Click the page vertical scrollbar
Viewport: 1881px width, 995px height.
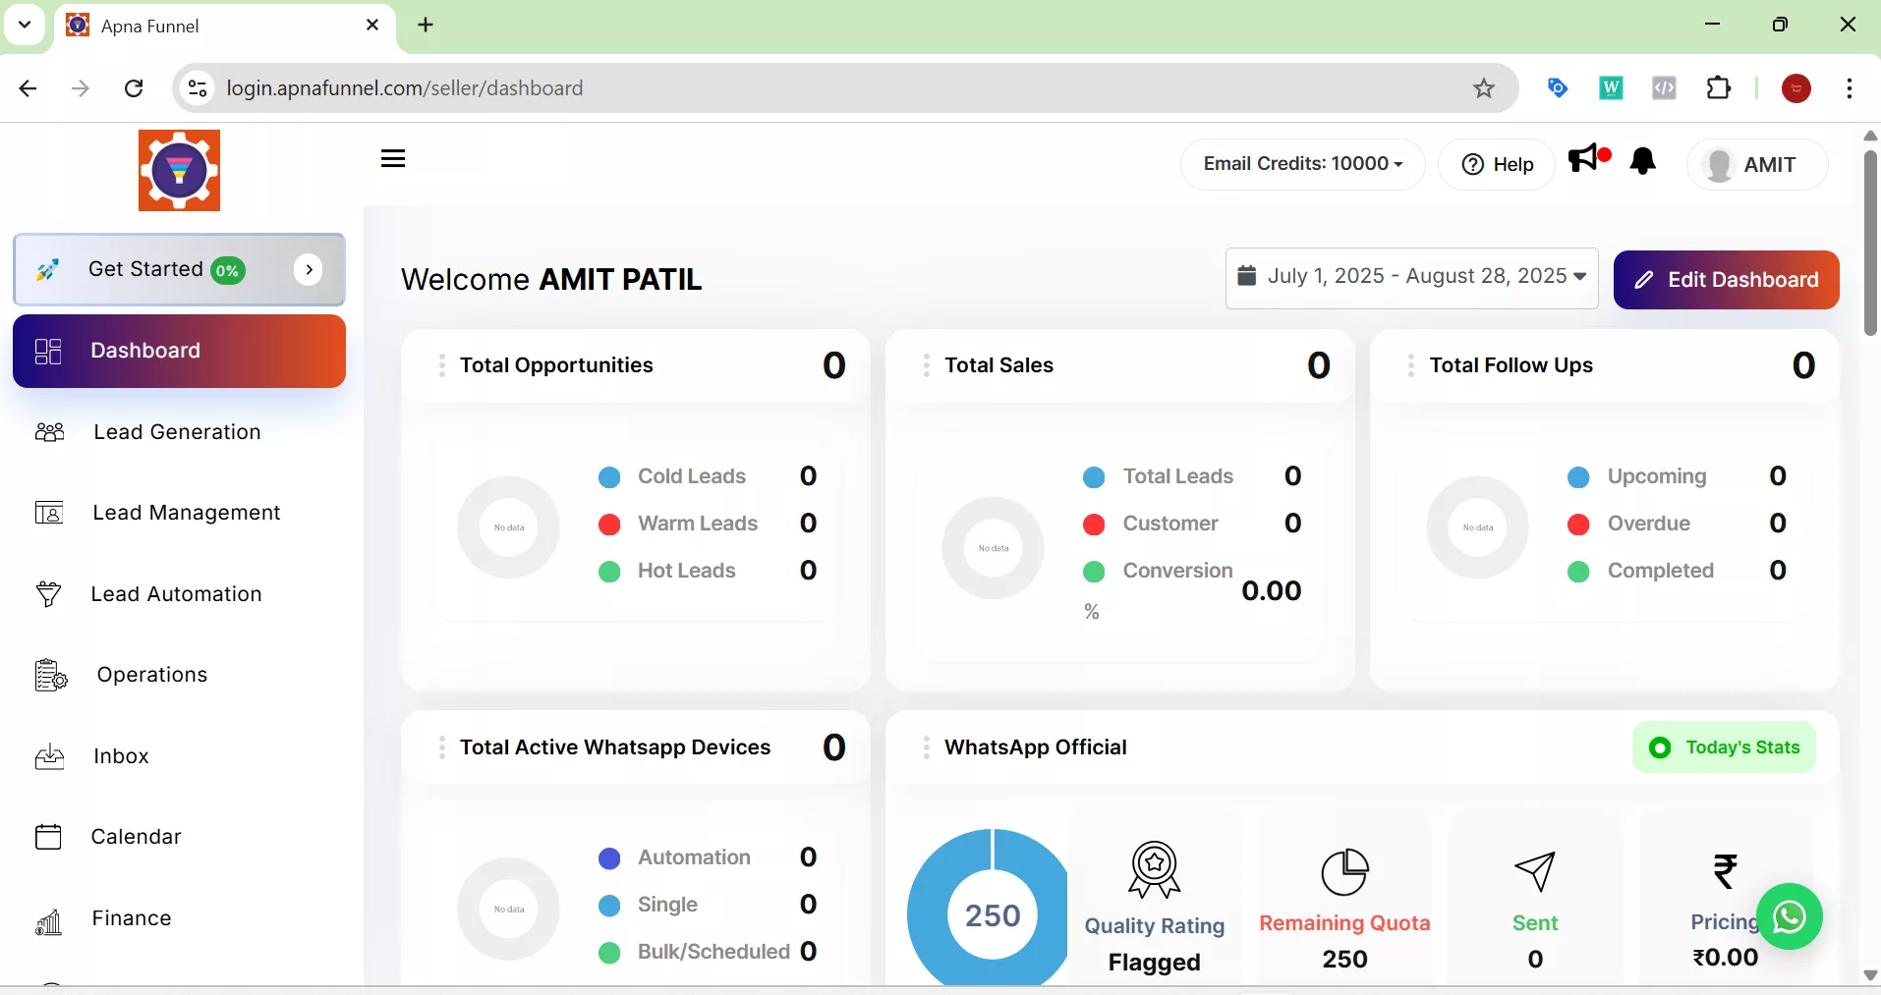pyautogui.click(x=1870, y=243)
